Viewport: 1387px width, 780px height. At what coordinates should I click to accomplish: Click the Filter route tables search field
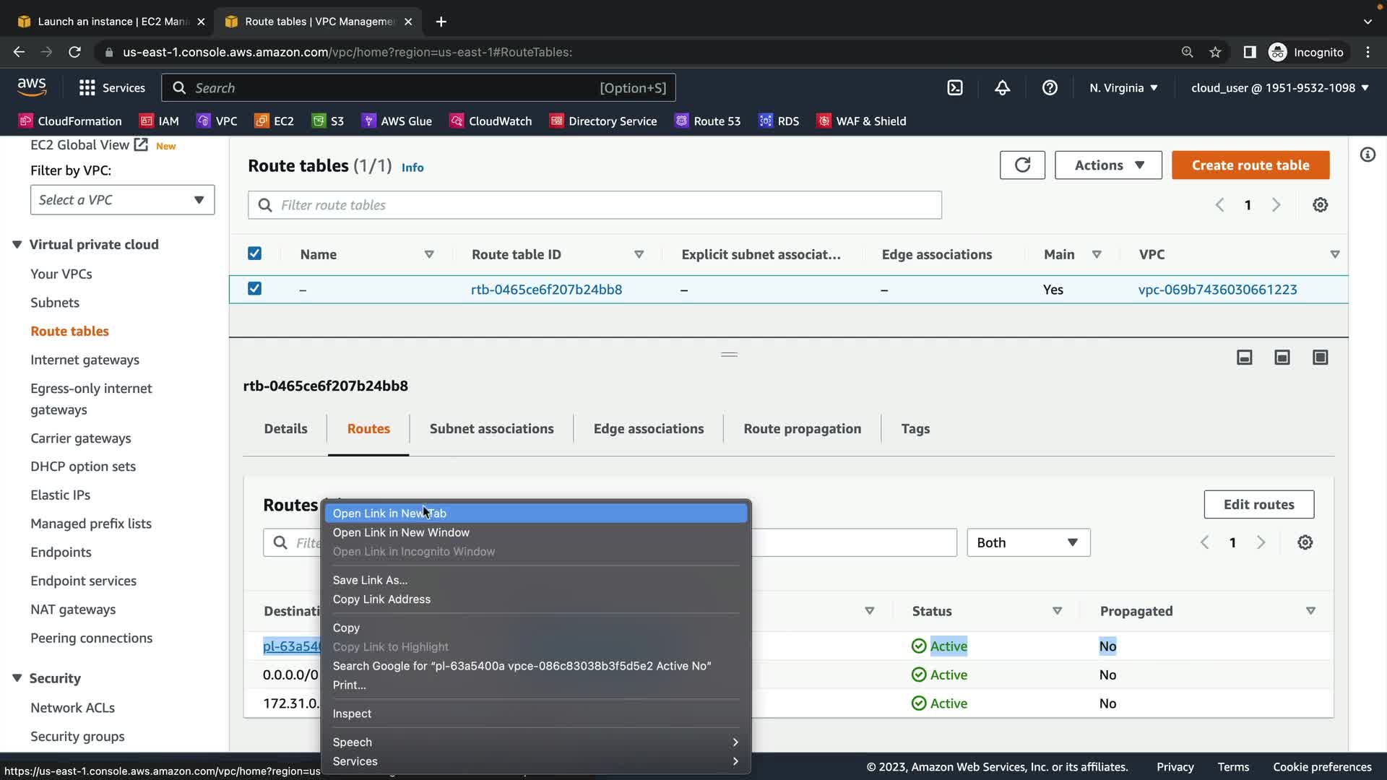594,205
